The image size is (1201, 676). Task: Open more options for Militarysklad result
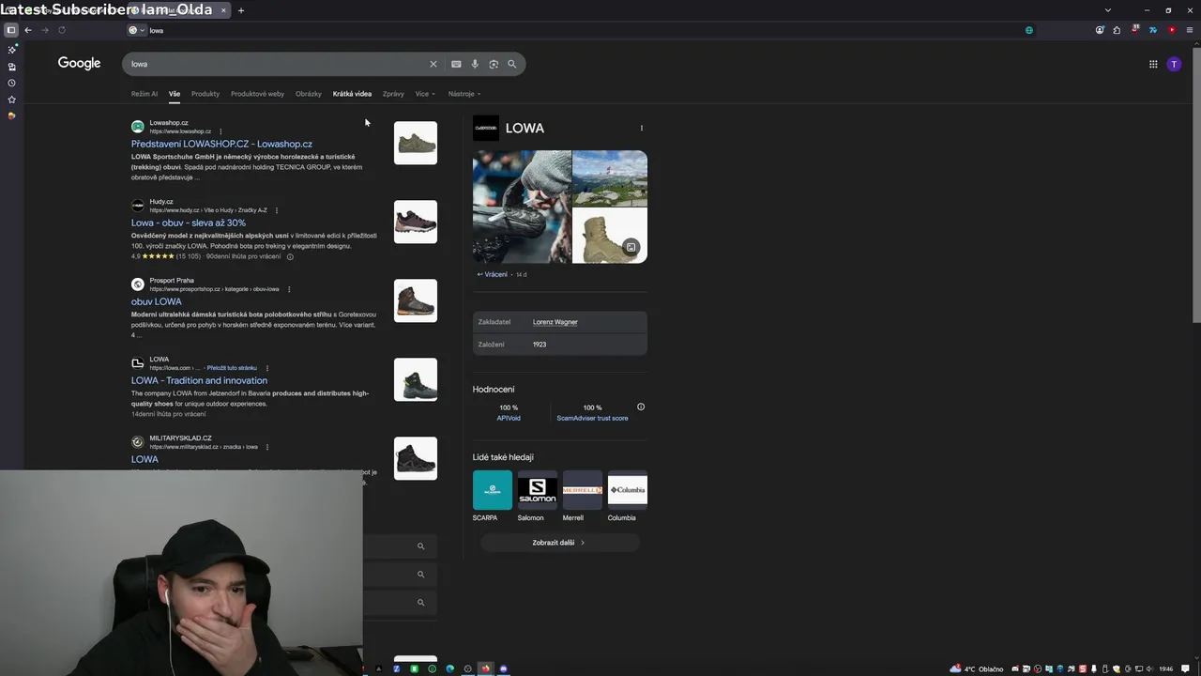pos(267,447)
